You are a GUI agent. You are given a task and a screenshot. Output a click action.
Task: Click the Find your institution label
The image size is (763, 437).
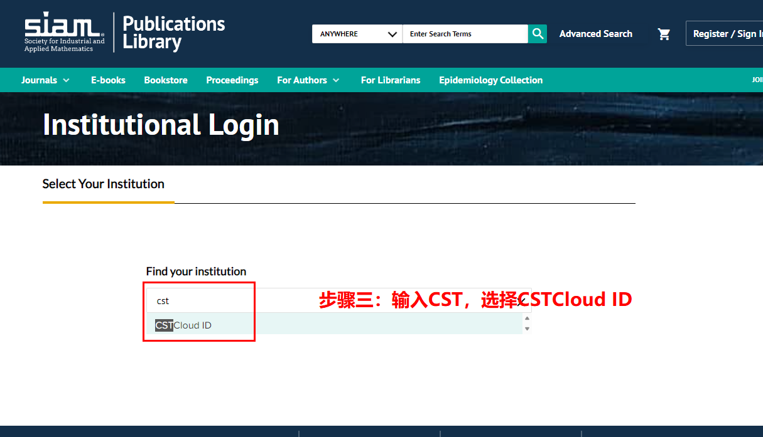(196, 271)
